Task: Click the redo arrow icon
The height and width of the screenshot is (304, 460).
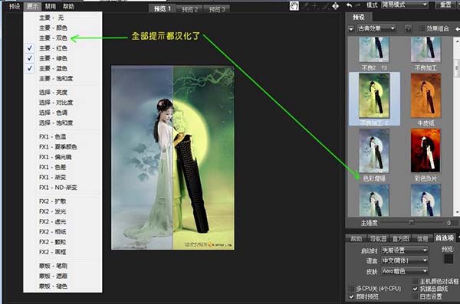Action: coord(358,5)
